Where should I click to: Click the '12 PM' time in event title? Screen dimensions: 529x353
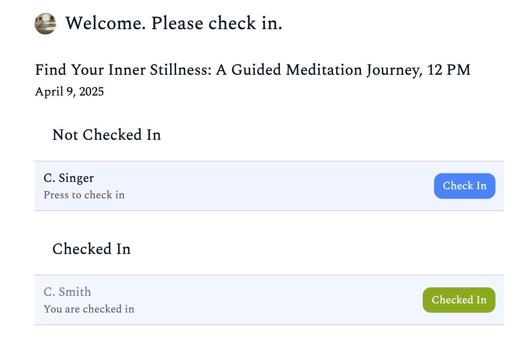(449, 70)
